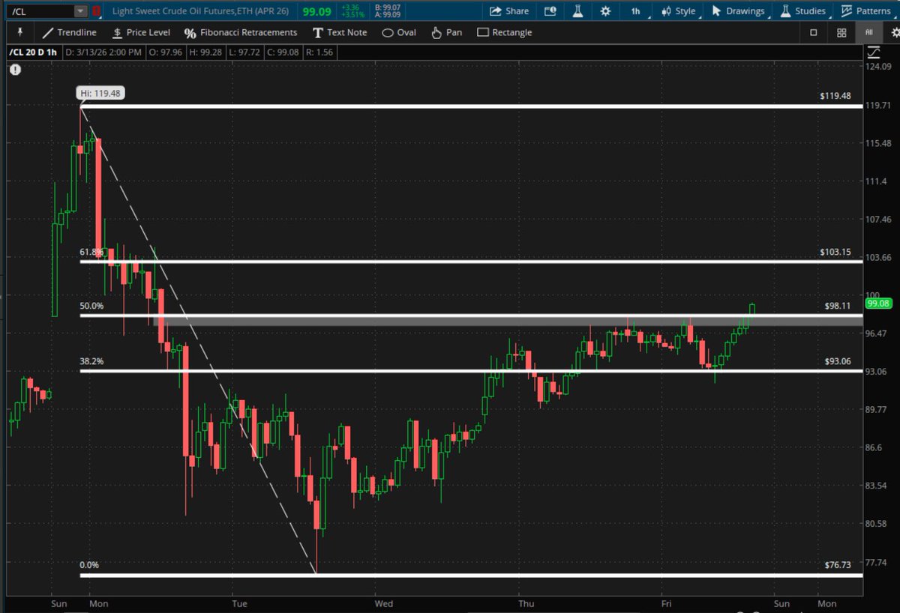Open chart settings gear in top toolbar
Viewport: 900px width, 613px height.
point(605,11)
